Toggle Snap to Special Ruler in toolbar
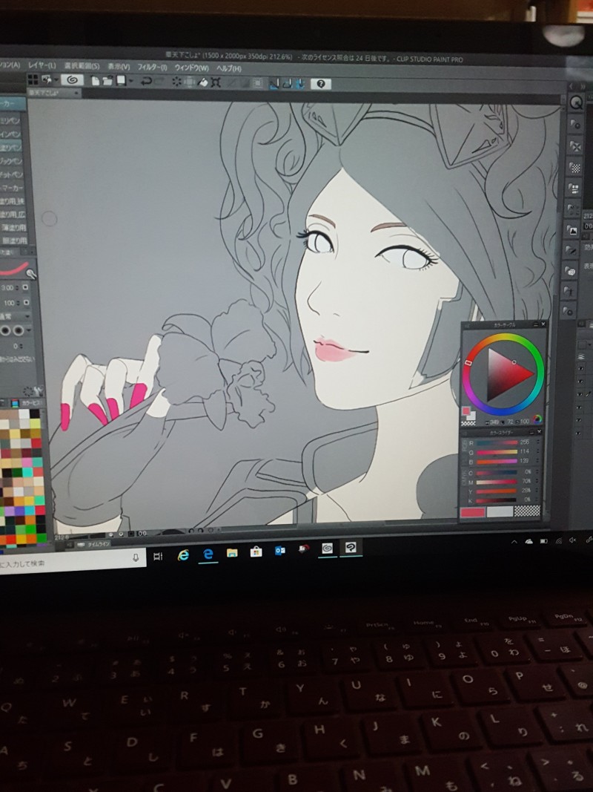 click(287, 84)
